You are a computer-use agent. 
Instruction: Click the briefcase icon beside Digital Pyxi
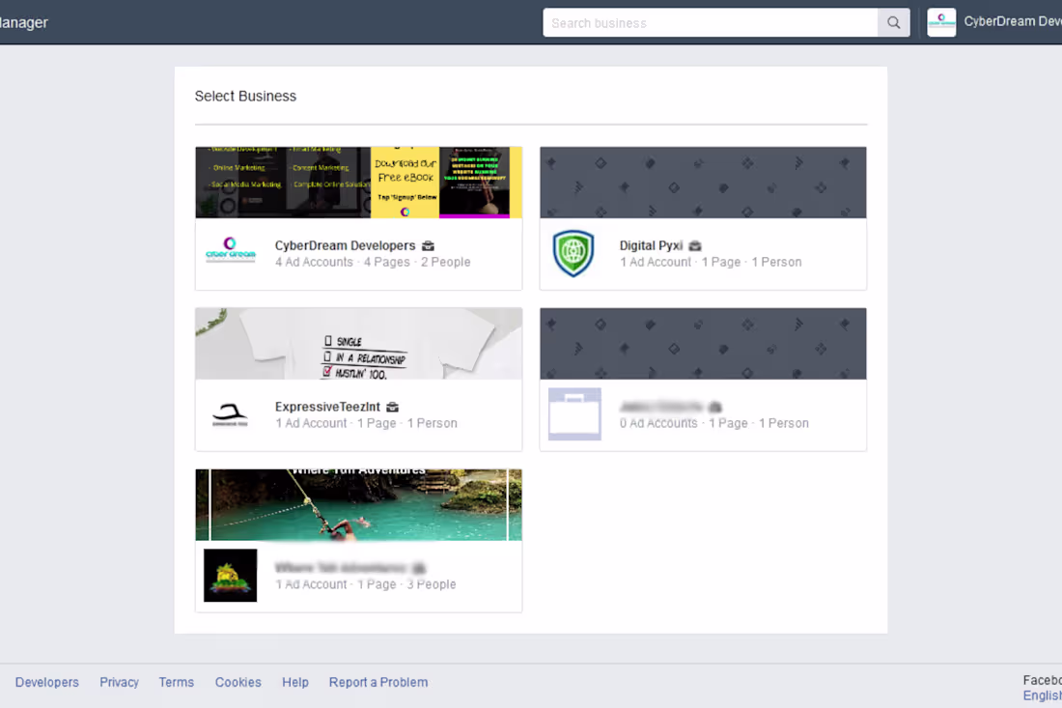pos(694,245)
